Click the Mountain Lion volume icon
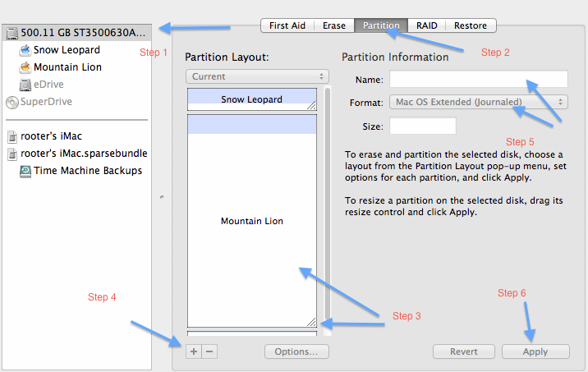588x372 pixels. [x=25, y=67]
